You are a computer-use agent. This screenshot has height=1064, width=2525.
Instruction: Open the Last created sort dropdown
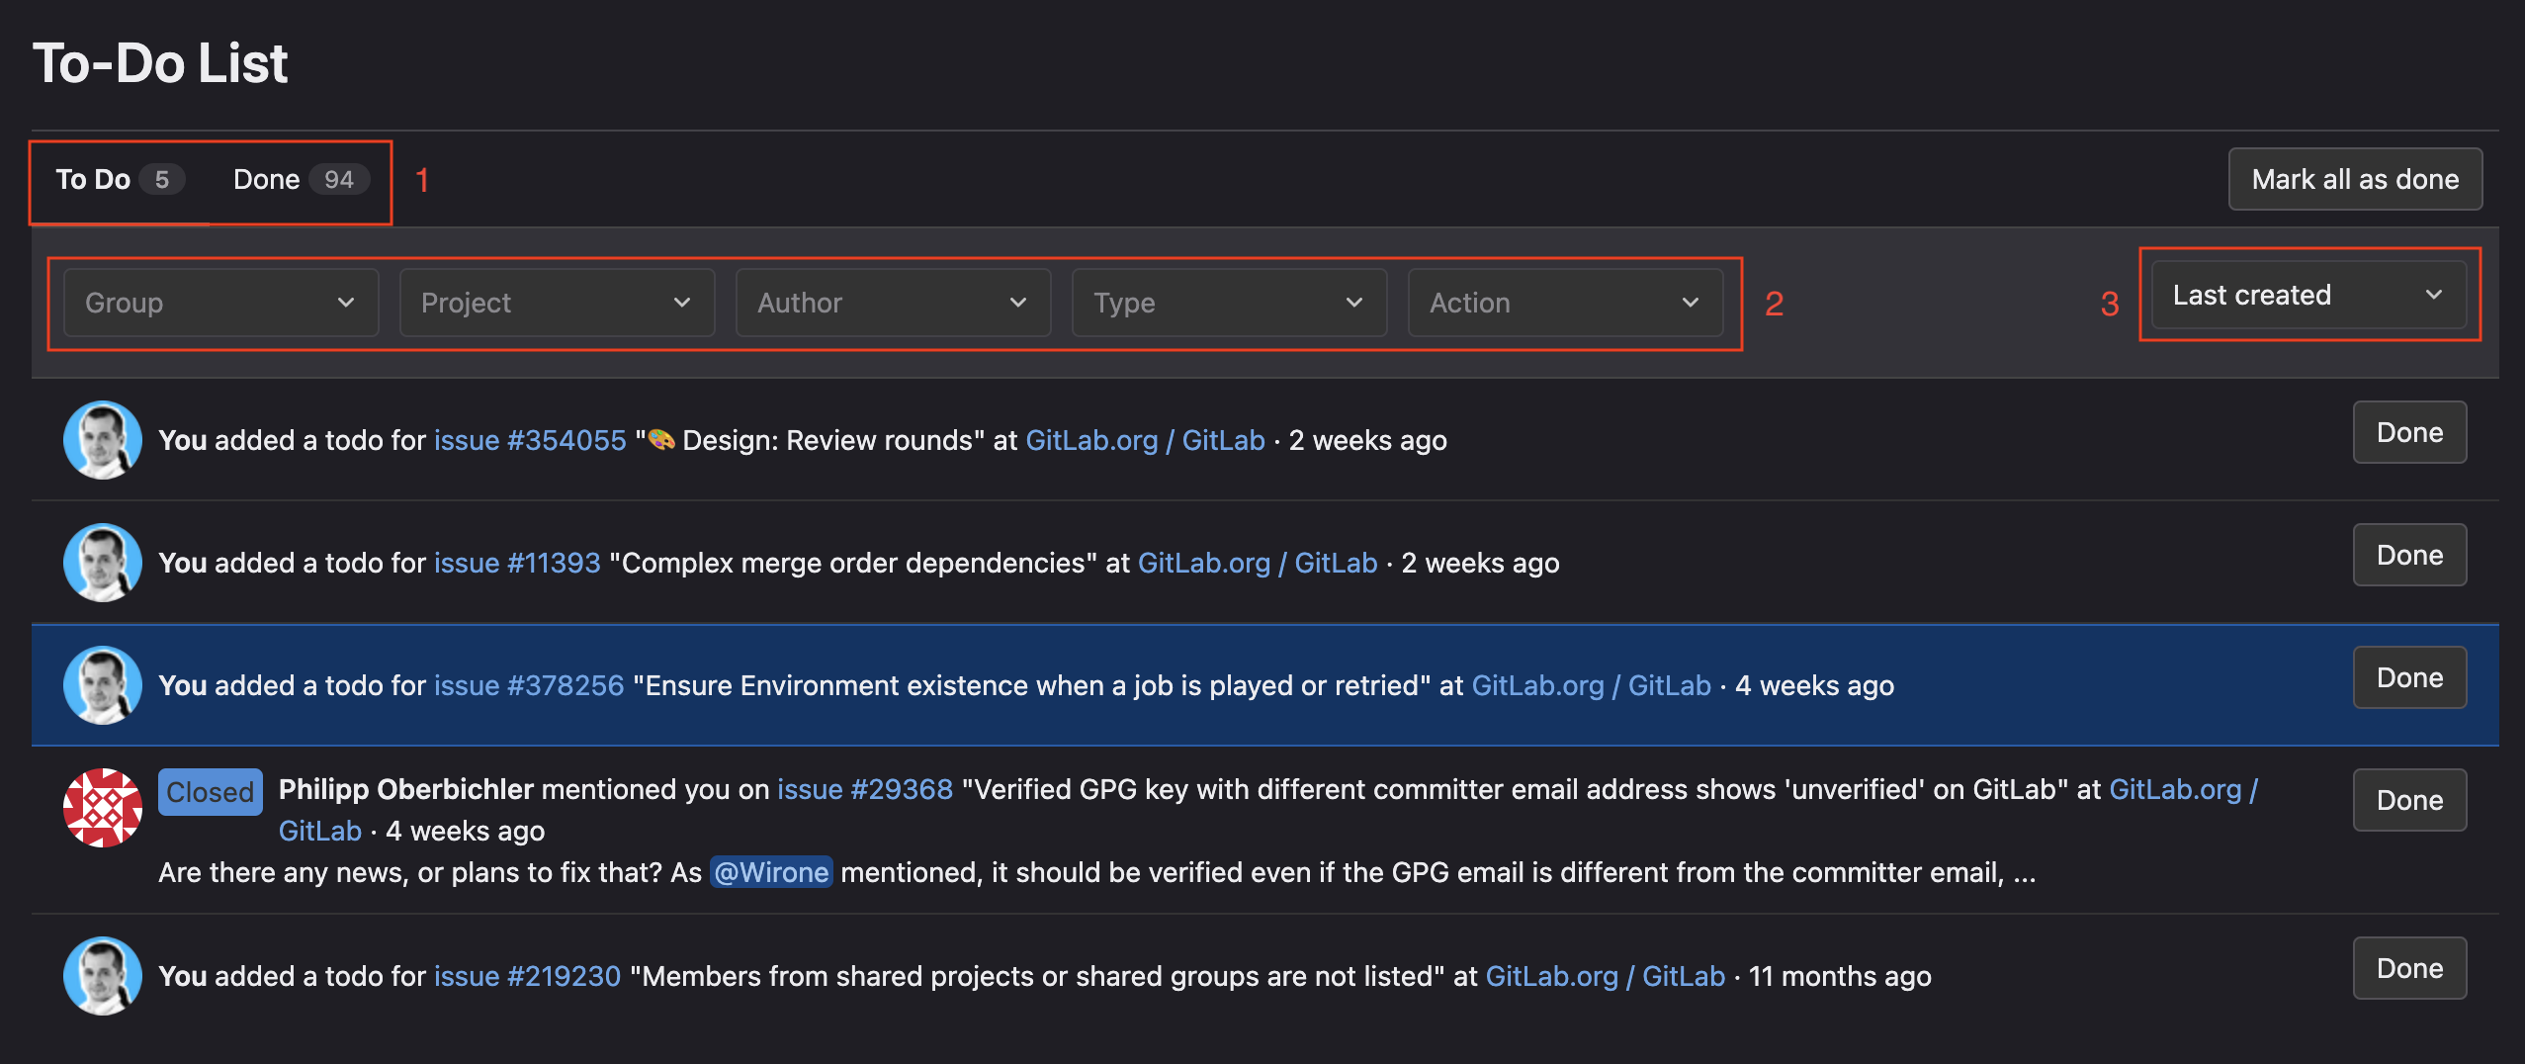click(2309, 295)
